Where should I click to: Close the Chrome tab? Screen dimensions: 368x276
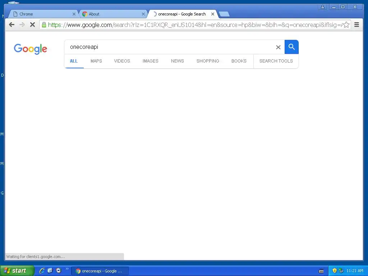click(x=74, y=14)
